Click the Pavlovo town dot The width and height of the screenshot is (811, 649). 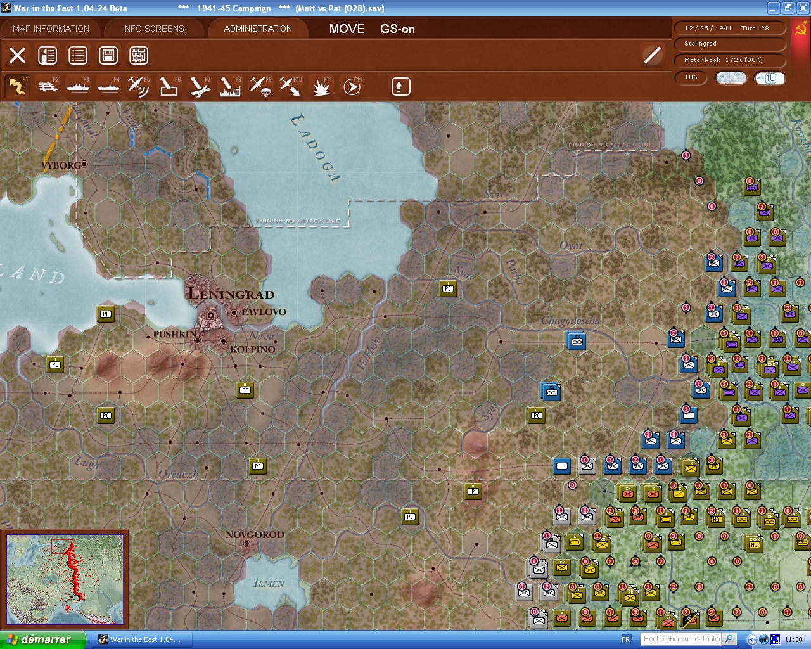tap(234, 312)
